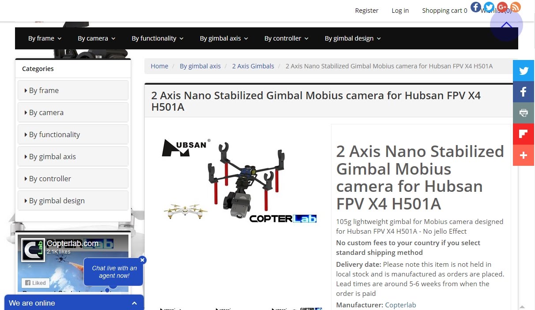This screenshot has height=310, width=535.
Task: Expand By gimbal axis sidebar category
Action: click(x=73, y=157)
